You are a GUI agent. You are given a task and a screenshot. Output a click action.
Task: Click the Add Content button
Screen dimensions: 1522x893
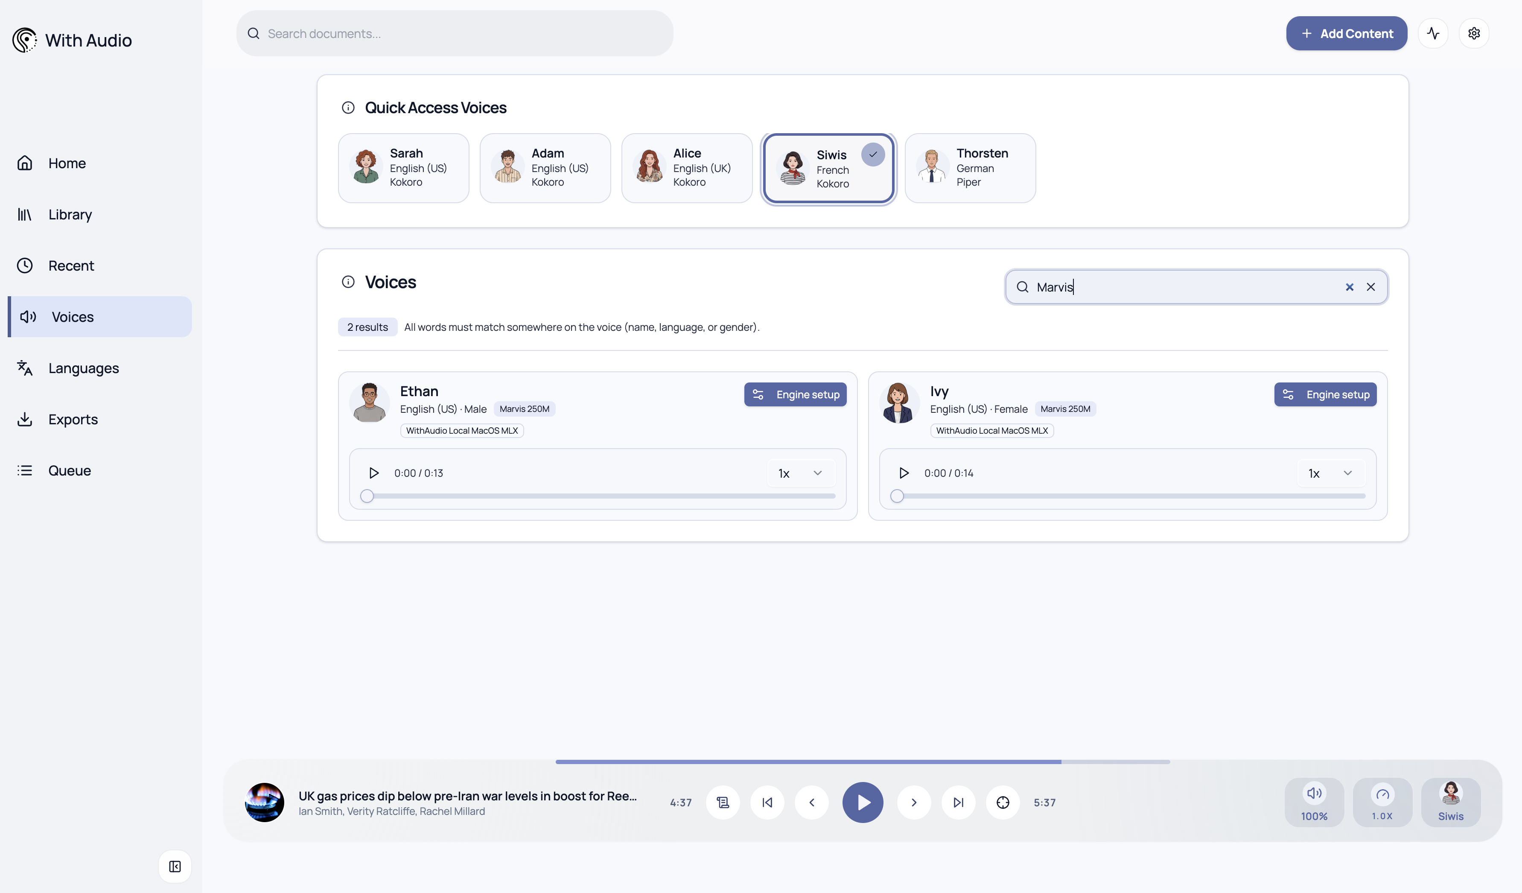pos(1346,33)
